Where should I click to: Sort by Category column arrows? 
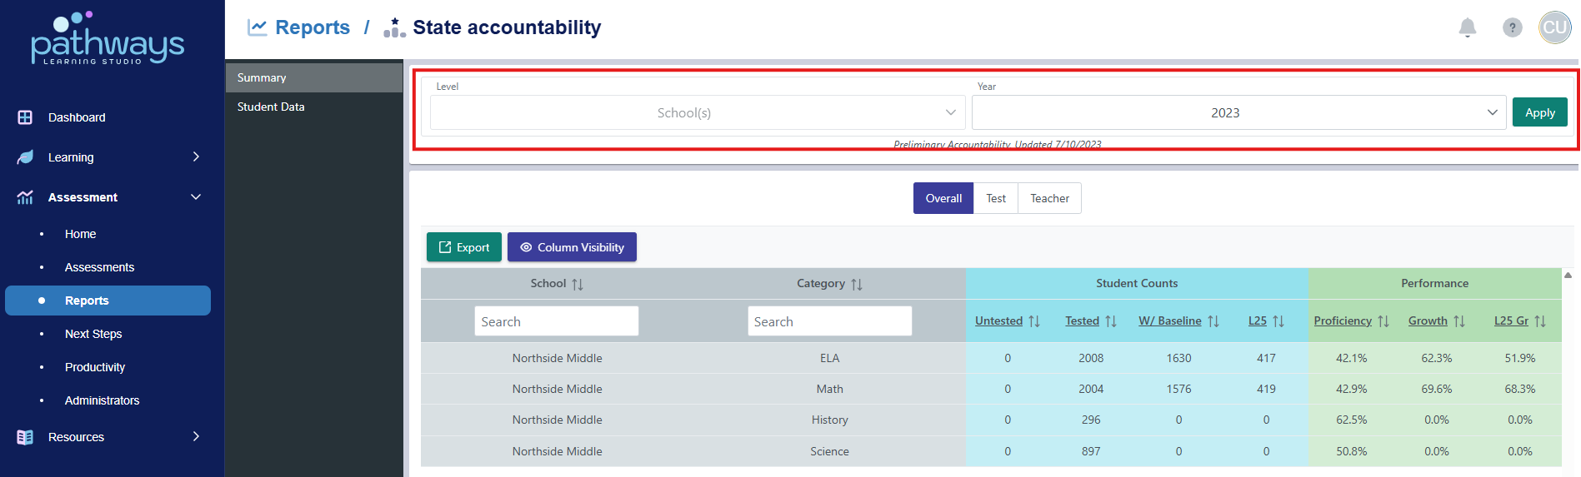(857, 285)
